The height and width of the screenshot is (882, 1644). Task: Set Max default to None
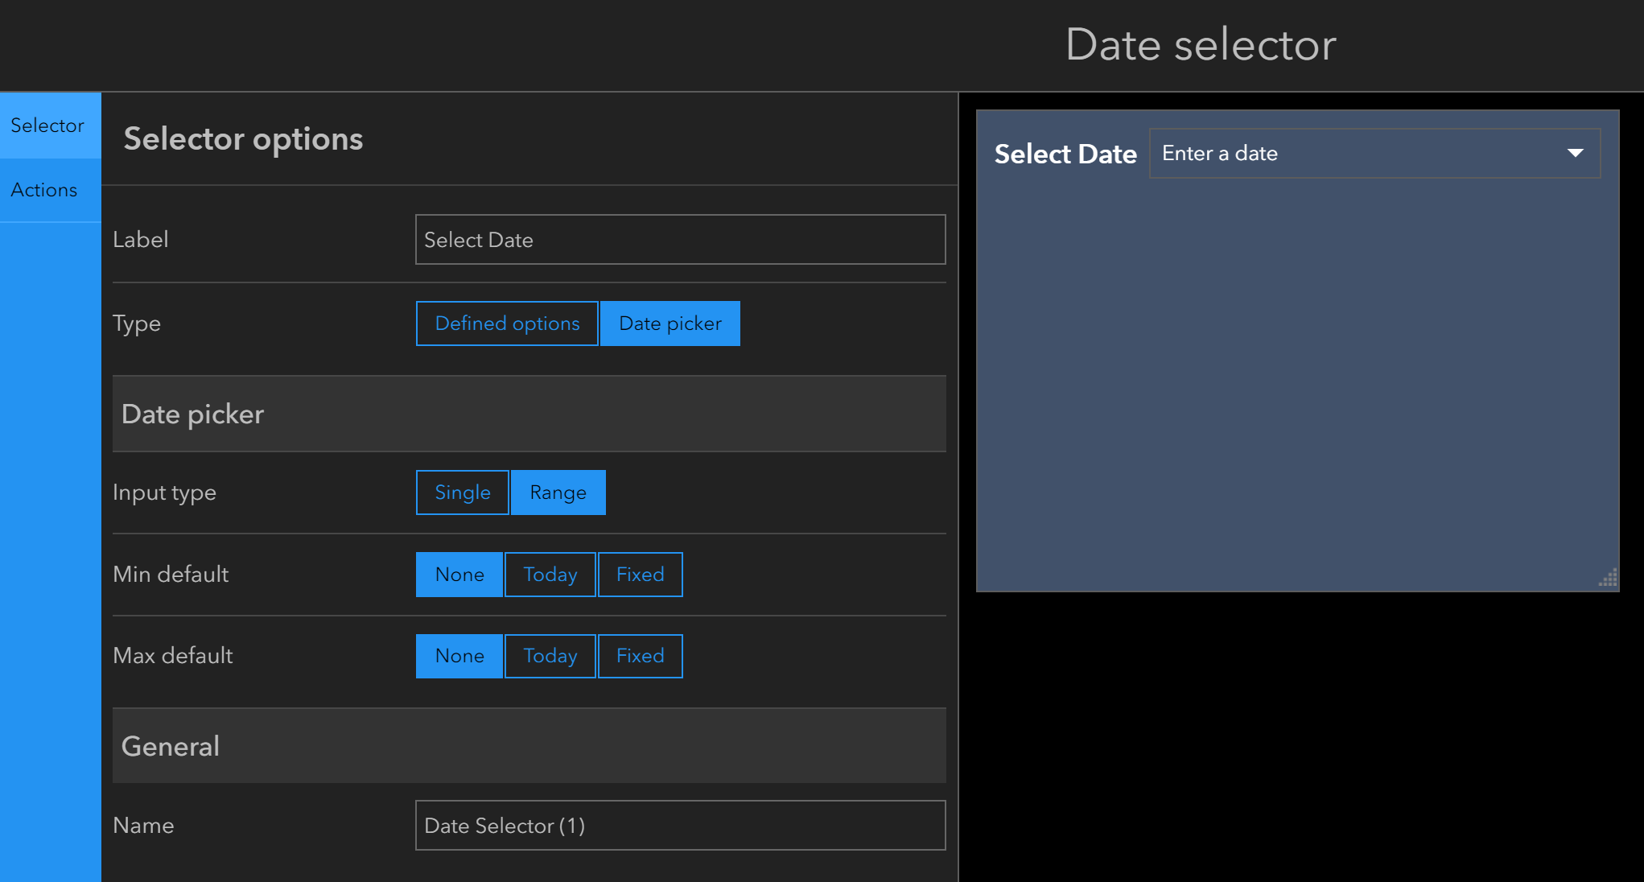coord(459,656)
